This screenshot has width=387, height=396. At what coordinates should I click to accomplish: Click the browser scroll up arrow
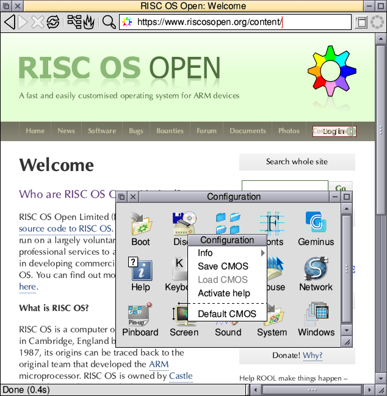[x=381, y=39]
